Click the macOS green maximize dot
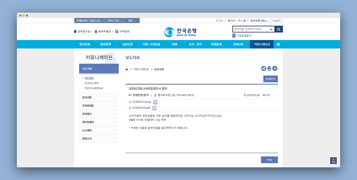This screenshot has width=357, height=180. coord(27,15)
